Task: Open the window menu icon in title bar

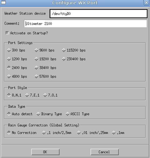Action: 3,2
